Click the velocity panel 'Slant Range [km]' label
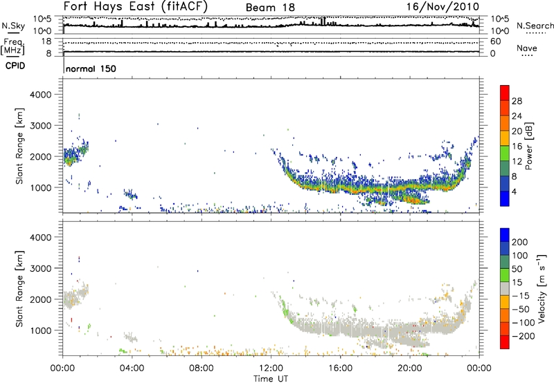Image resolution: width=554 pixels, height=383 pixels. [19, 289]
